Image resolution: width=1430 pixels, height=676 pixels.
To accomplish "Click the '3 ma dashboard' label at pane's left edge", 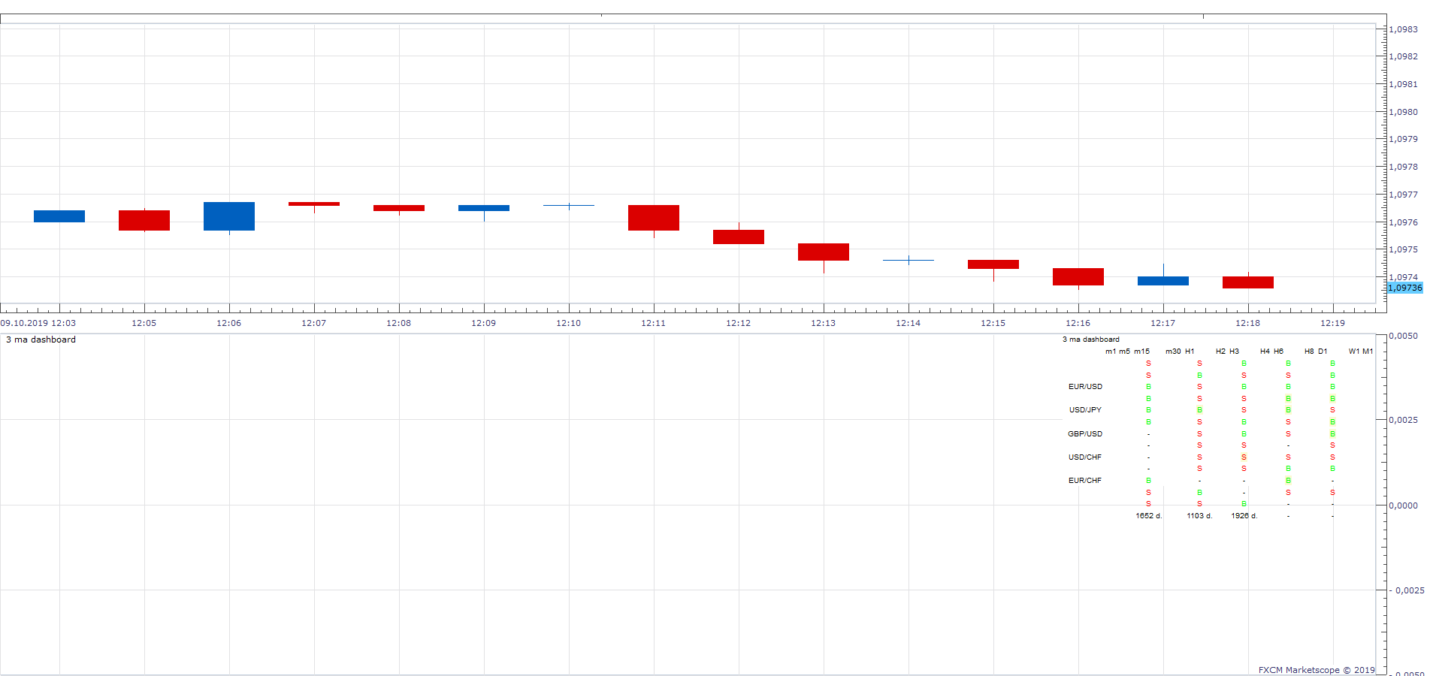I will coord(41,340).
